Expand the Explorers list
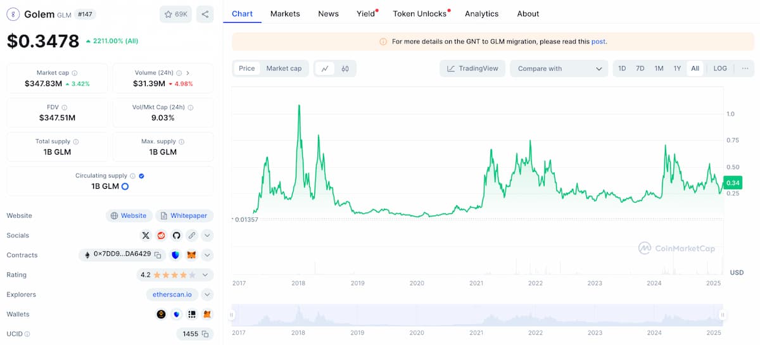The height and width of the screenshot is (345, 760). coord(207,294)
